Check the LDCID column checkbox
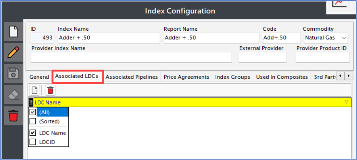The image size is (357, 160). point(33,142)
